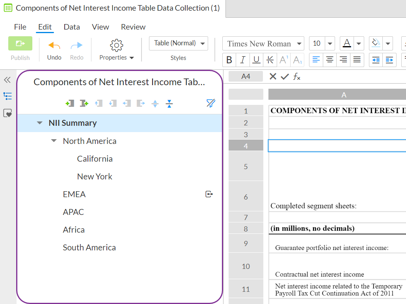Open the Data menu
Viewport: 406px width, 304px height.
click(x=71, y=27)
